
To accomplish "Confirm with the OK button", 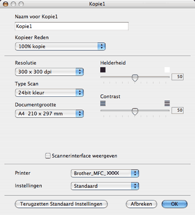I will (x=174, y=204).
